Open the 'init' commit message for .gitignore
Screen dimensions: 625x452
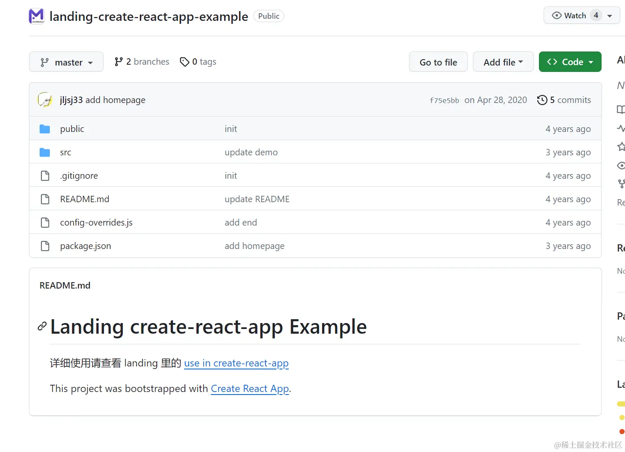pos(231,176)
